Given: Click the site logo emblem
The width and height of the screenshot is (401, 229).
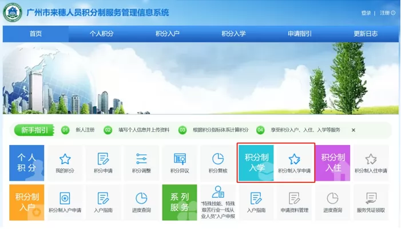Looking at the screenshot, I should (13, 12).
